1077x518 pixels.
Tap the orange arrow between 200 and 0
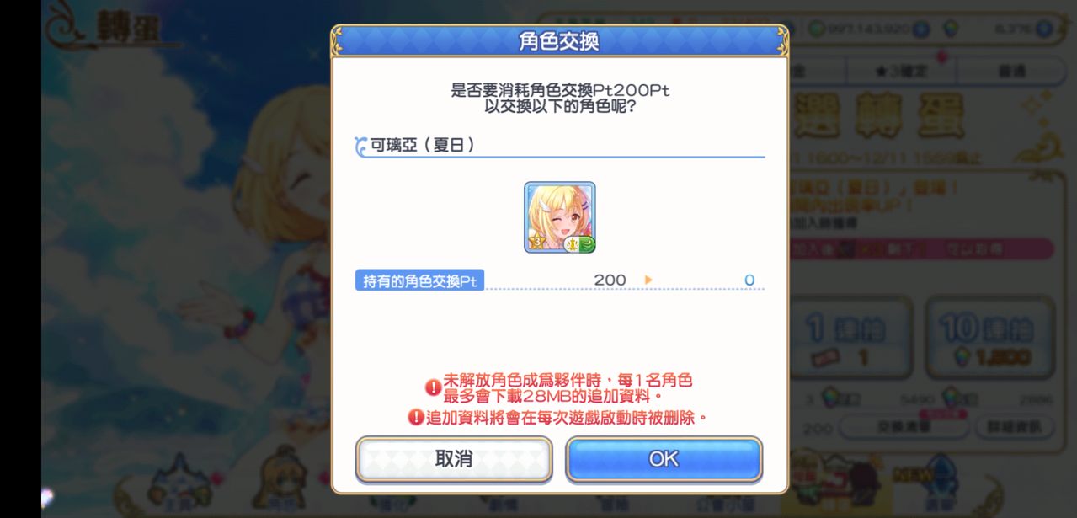click(x=648, y=280)
